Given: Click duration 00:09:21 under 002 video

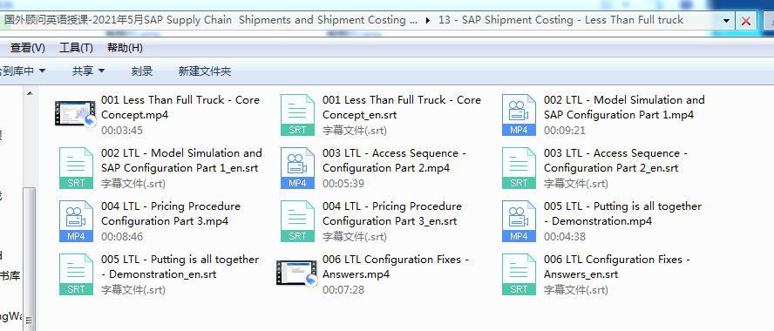Looking at the screenshot, I should 565,131.
